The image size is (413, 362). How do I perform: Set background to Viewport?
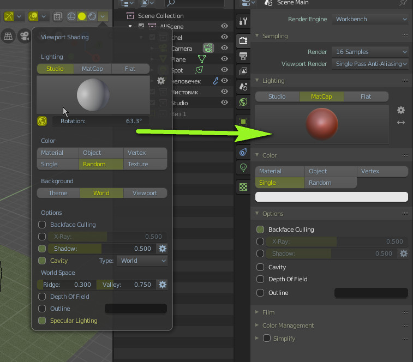pos(145,193)
